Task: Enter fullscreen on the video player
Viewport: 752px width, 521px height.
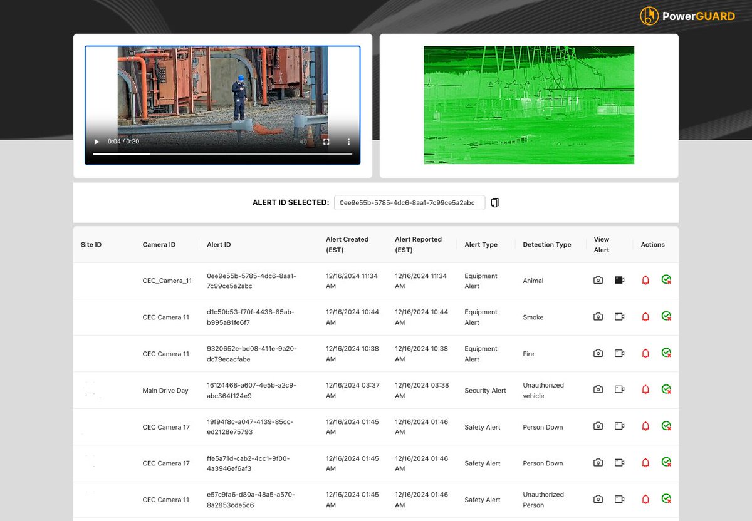Action: coord(326,142)
